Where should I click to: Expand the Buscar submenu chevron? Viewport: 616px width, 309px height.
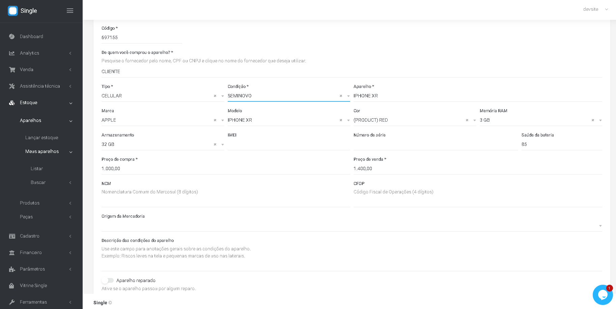70,183
